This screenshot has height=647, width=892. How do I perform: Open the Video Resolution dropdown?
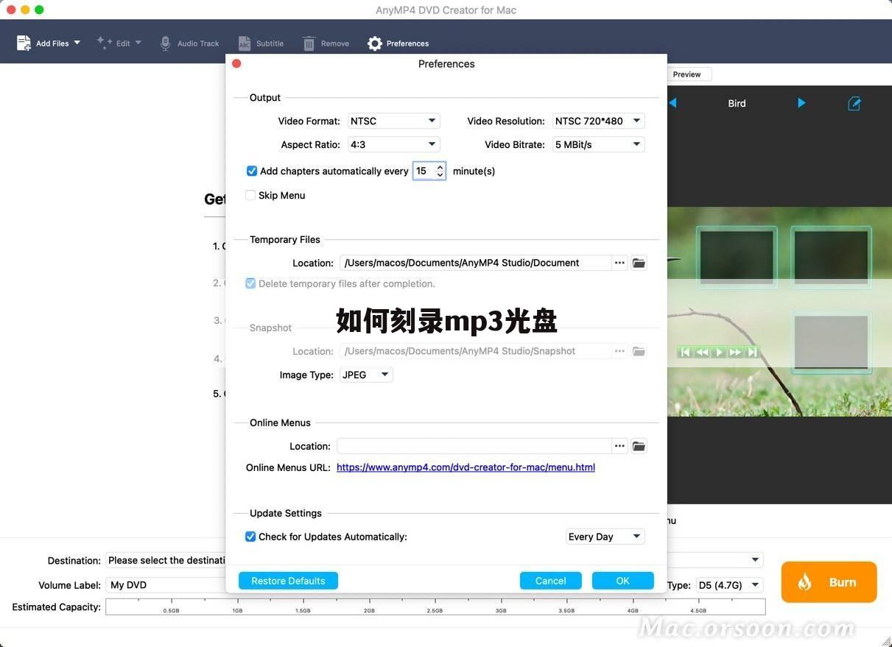tap(599, 121)
